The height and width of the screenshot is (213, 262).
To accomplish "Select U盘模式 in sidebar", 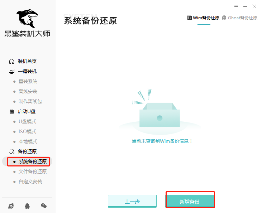I will [27, 121].
